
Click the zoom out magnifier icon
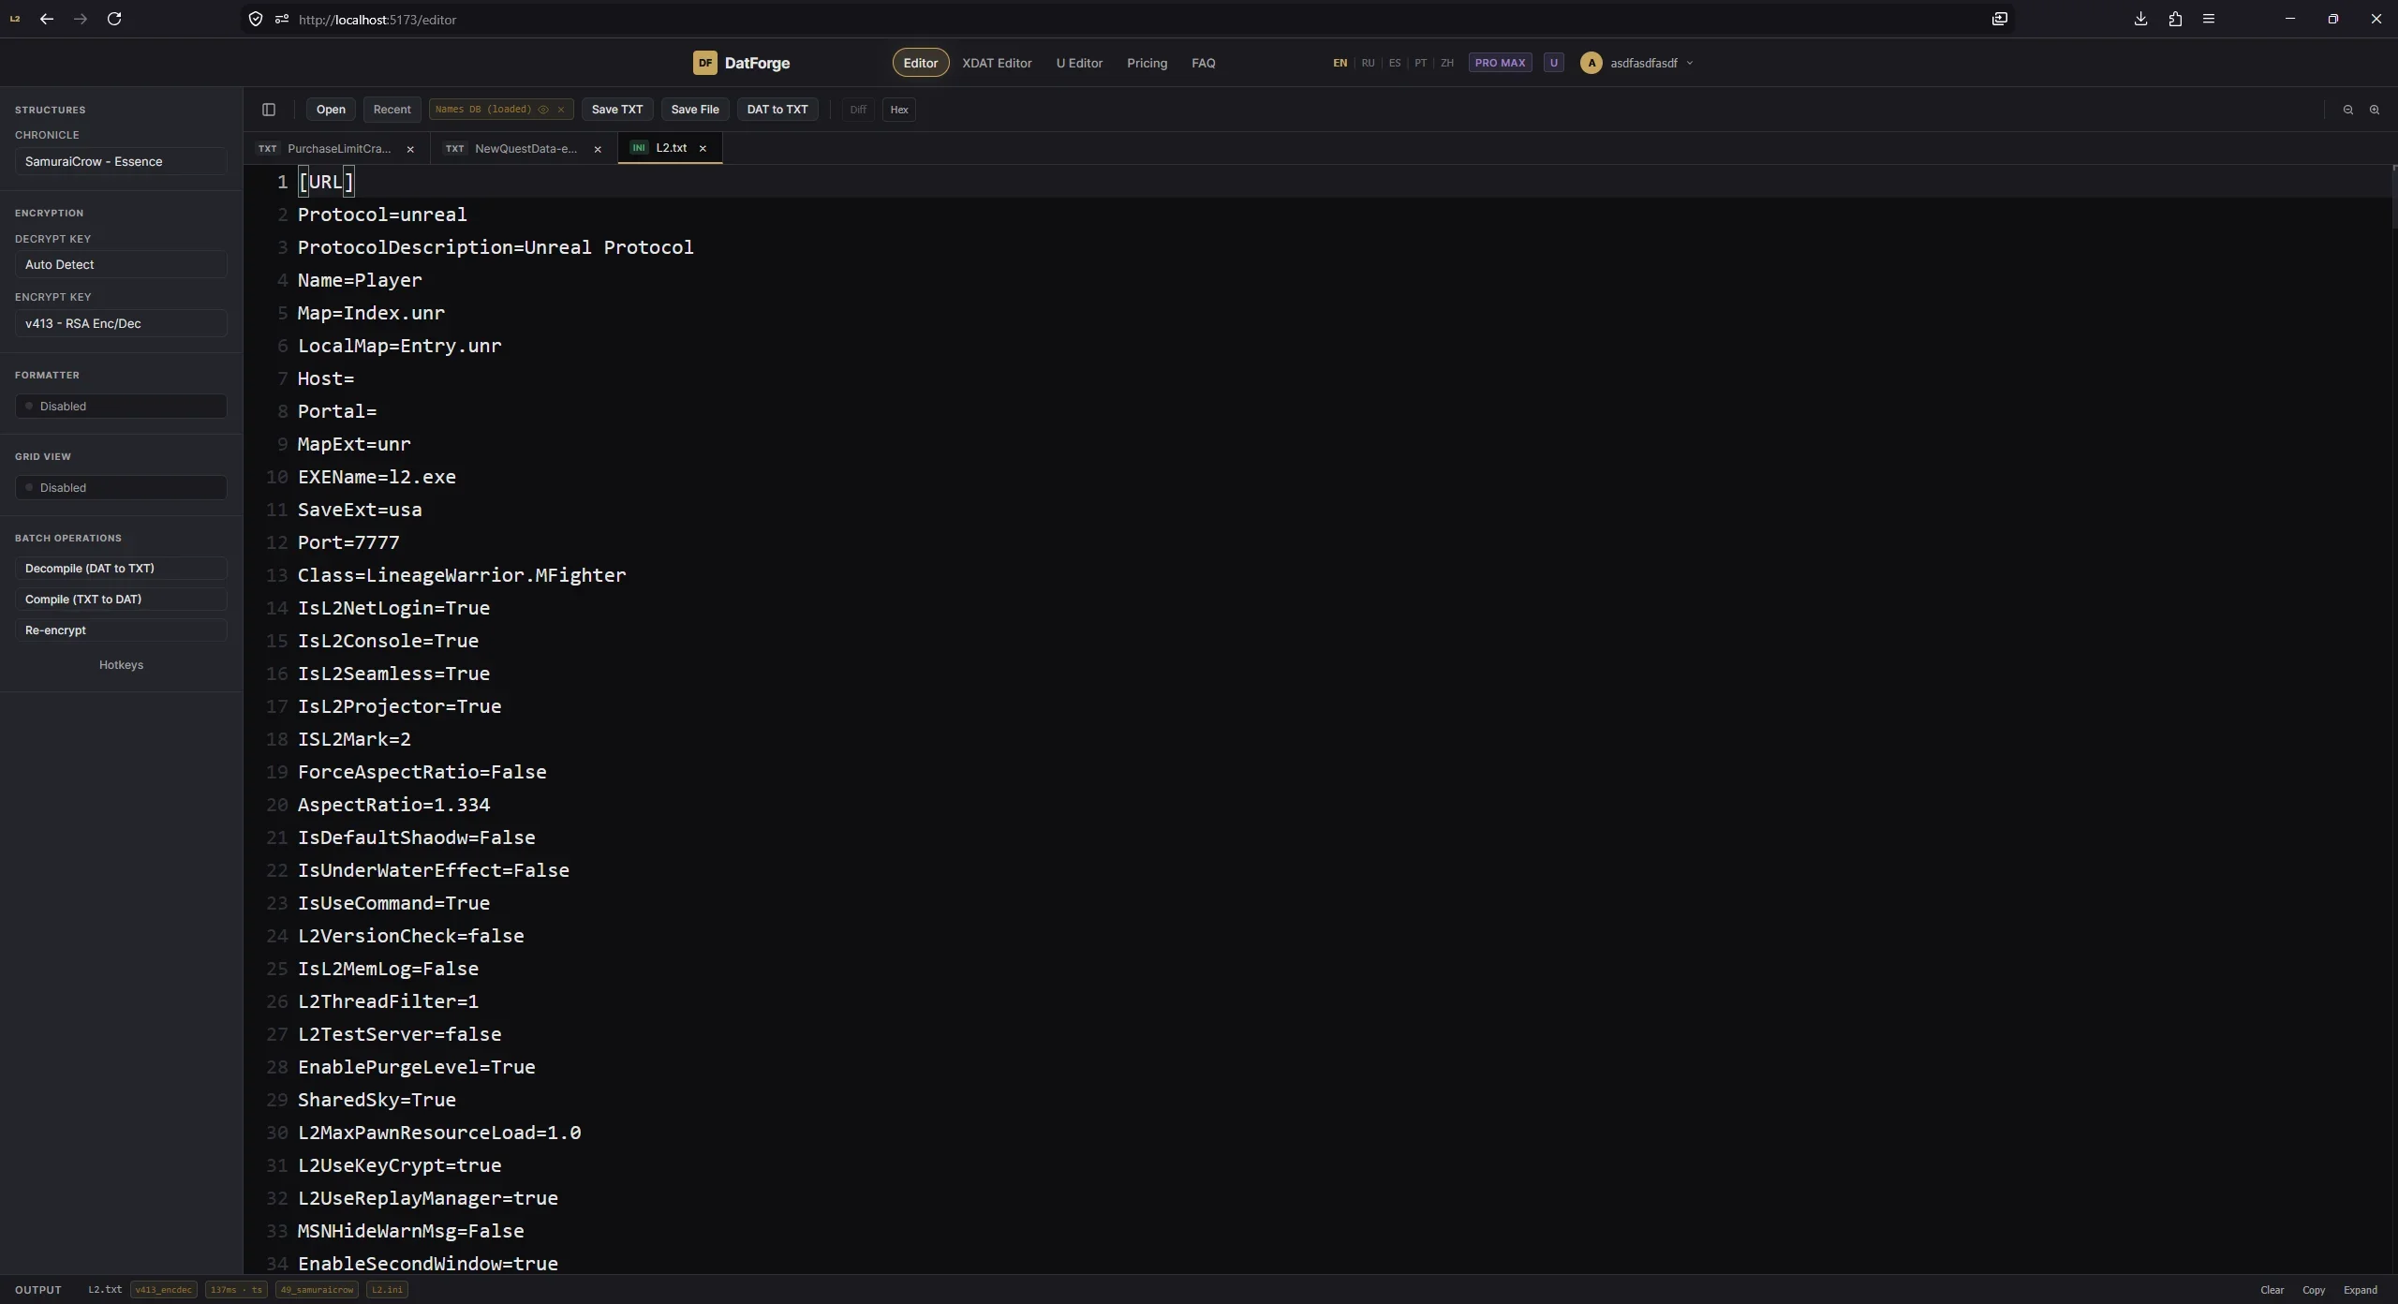pos(2347,110)
